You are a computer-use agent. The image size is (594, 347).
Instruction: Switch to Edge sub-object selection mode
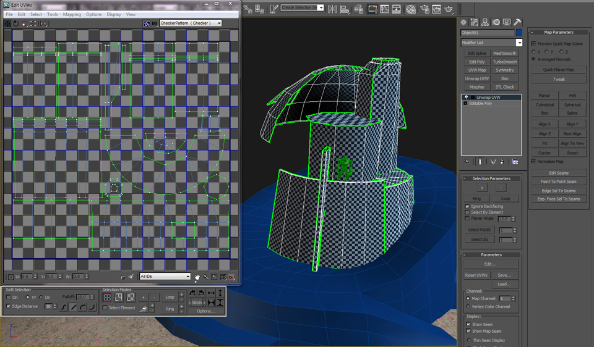tap(119, 298)
